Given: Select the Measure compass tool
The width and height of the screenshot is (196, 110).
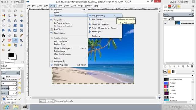Looking at the screenshot, I should pyautogui.click(x=15, y=20).
